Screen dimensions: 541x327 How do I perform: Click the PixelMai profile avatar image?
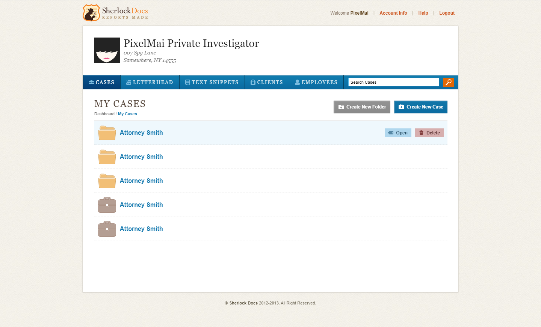pyautogui.click(x=107, y=50)
